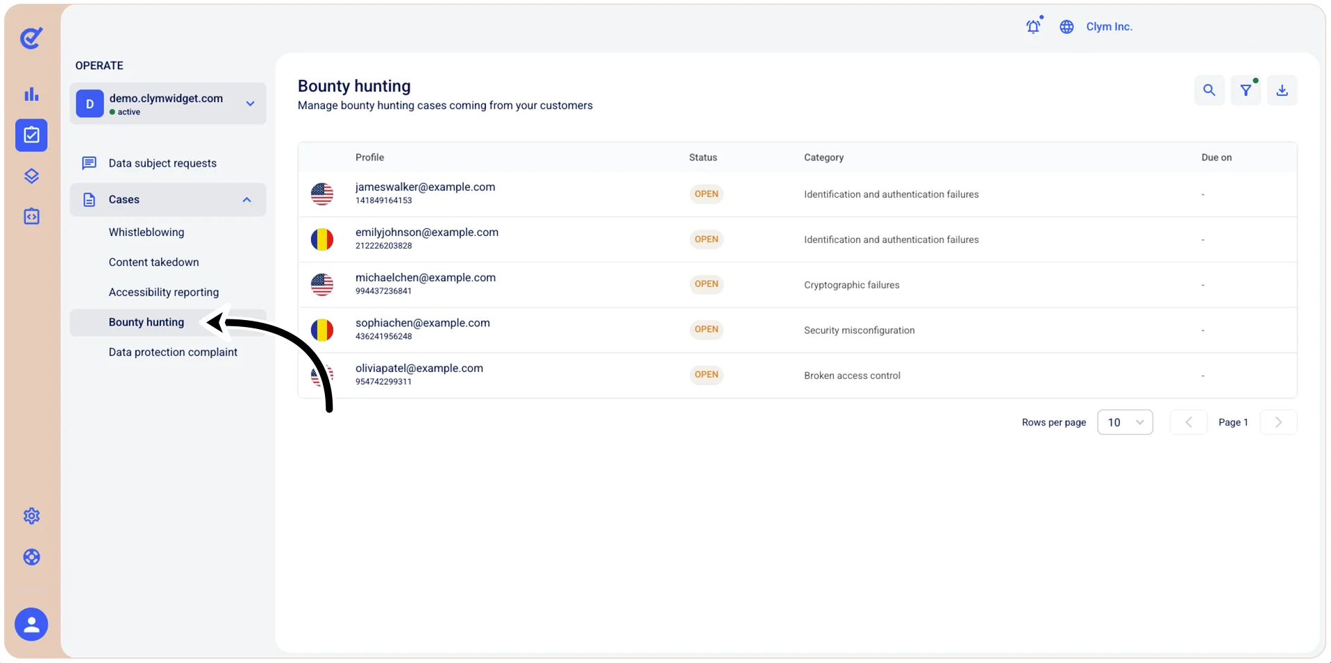This screenshot has height=663, width=1331.
Task: Open Content takedown cases
Action: pos(153,262)
